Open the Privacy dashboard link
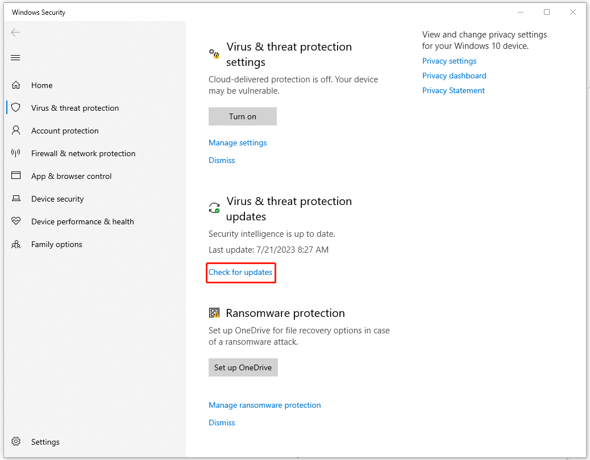590x460 pixels. click(x=454, y=76)
